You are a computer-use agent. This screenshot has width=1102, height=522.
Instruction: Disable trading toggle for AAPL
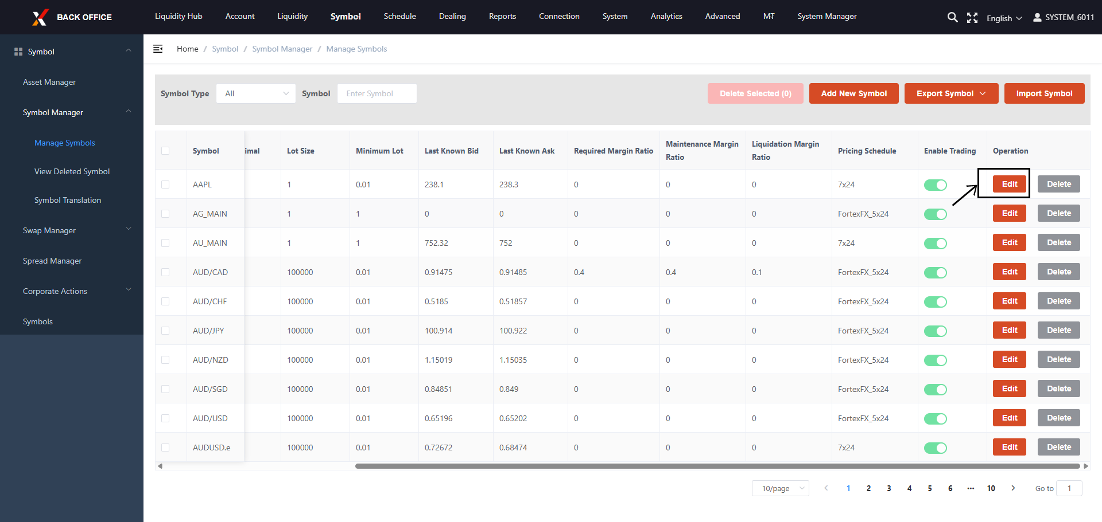pos(935,185)
